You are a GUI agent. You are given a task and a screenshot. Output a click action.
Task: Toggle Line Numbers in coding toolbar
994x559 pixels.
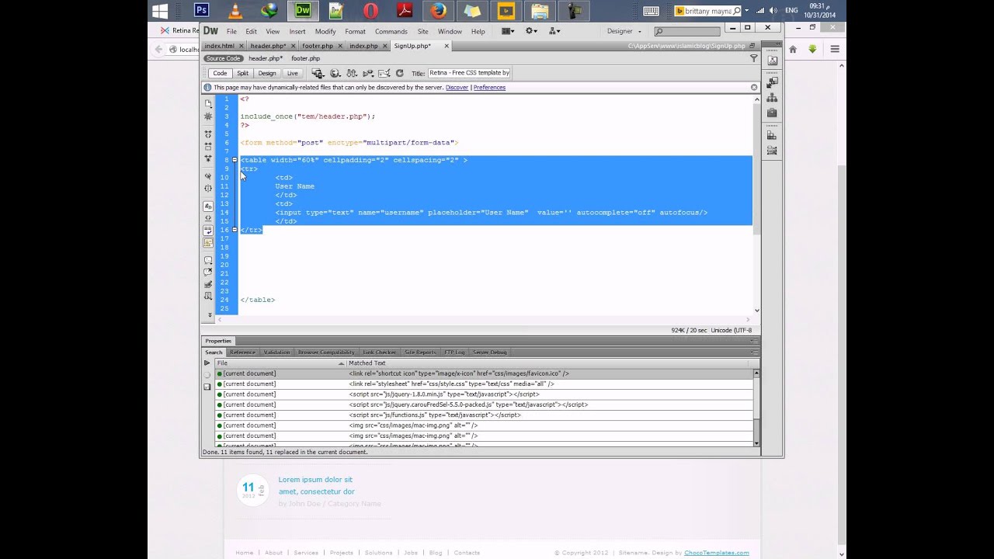[208, 206]
